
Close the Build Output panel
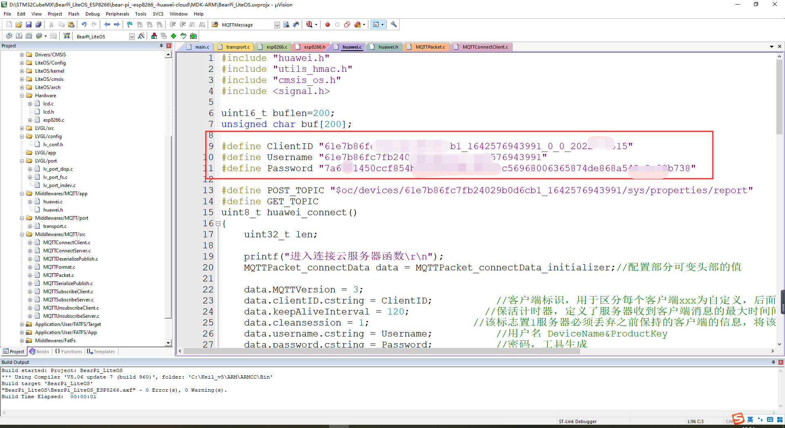[x=781, y=362]
